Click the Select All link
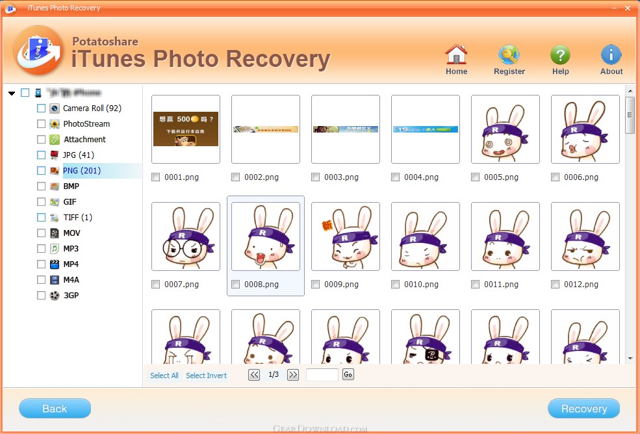The width and height of the screenshot is (640, 434). pos(164,376)
